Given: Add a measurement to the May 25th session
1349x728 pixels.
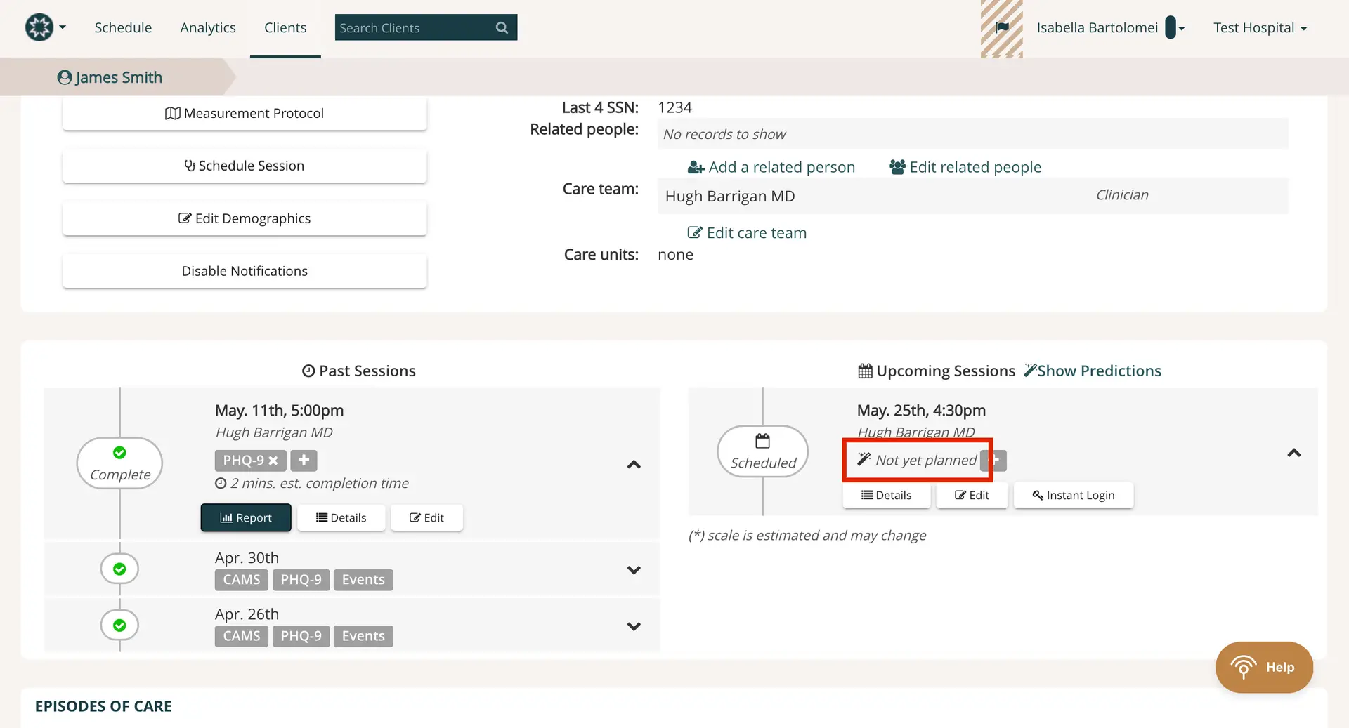Looking at the screenshot, I should point(995,460).
